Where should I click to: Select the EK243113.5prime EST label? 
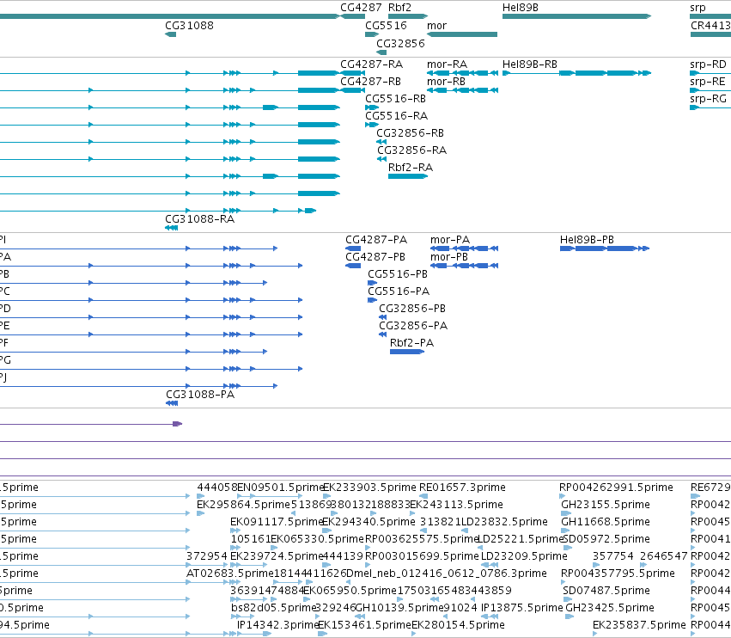[456, 505]
